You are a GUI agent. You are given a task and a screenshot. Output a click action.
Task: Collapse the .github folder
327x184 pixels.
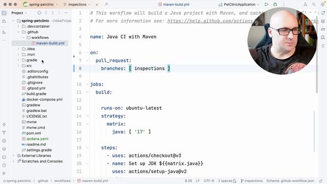click(18, 32)
